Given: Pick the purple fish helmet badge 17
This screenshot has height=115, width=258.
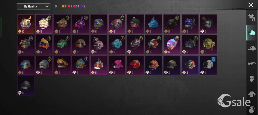Looking at the screenshot, I should pos(172,45).
